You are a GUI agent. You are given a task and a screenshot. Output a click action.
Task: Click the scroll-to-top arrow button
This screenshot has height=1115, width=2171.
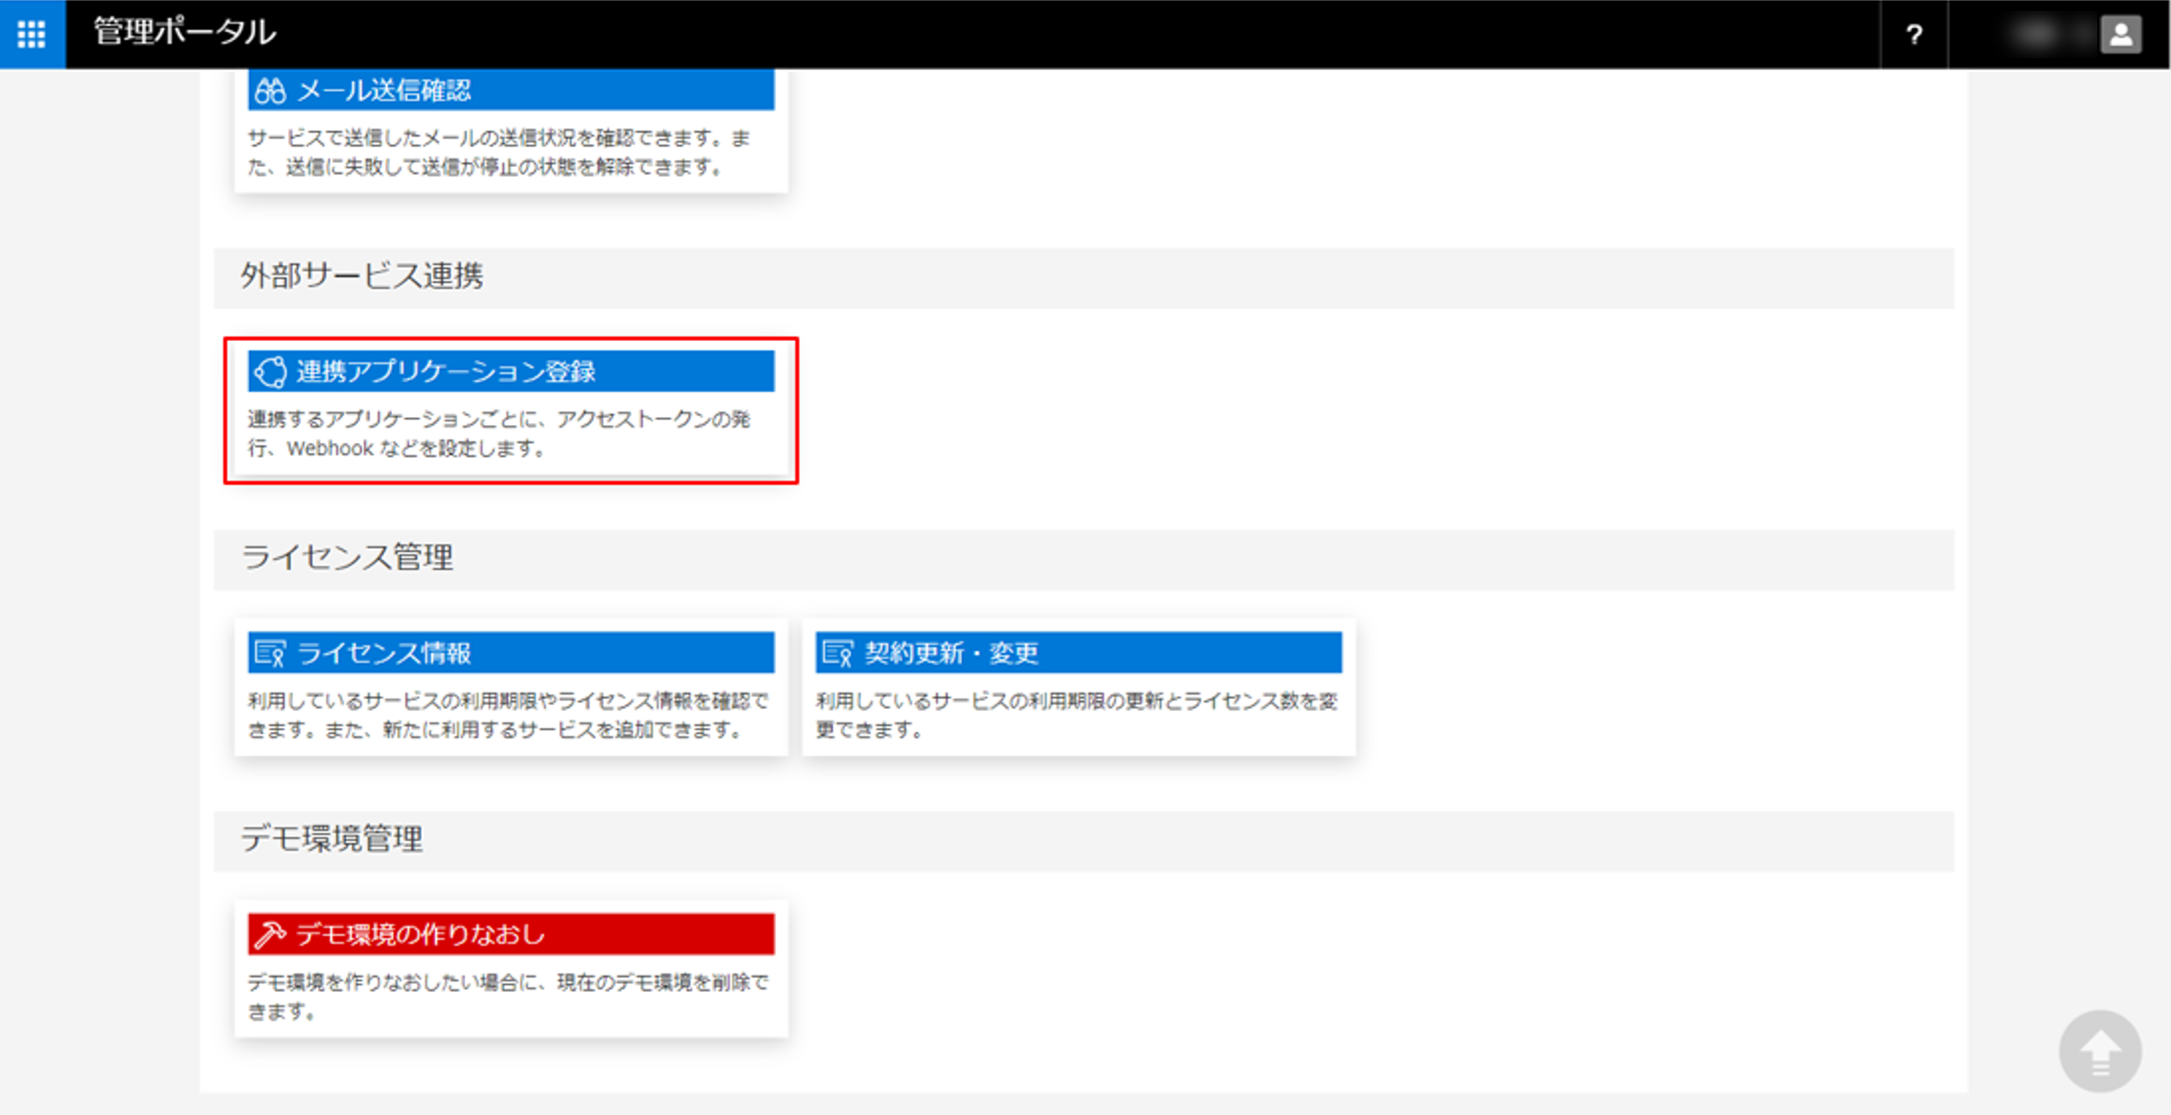coord(2100,1051)
